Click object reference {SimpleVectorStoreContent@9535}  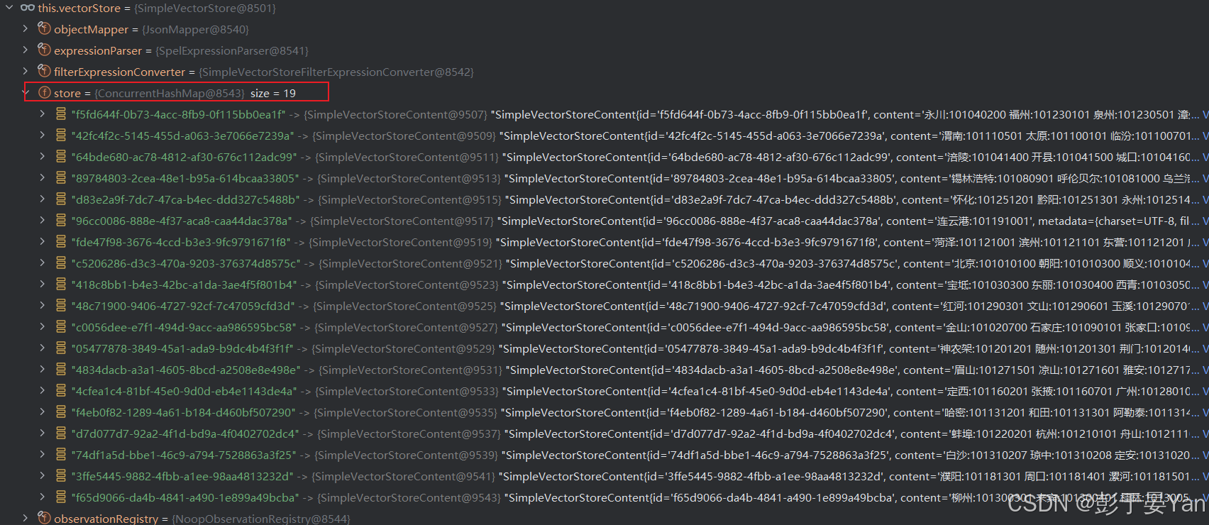405,413
